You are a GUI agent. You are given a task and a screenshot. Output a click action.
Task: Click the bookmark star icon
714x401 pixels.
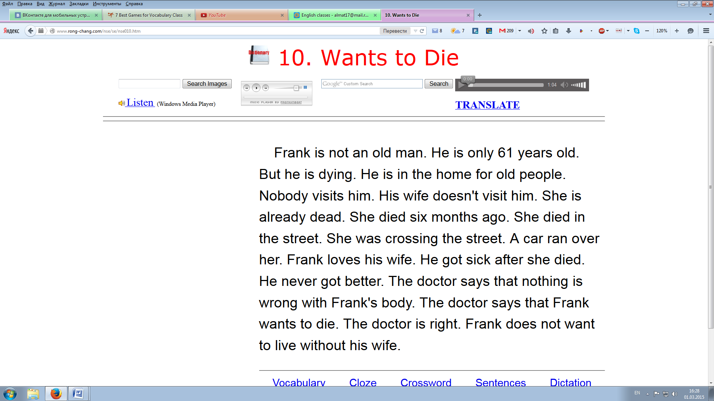(544, 31)
